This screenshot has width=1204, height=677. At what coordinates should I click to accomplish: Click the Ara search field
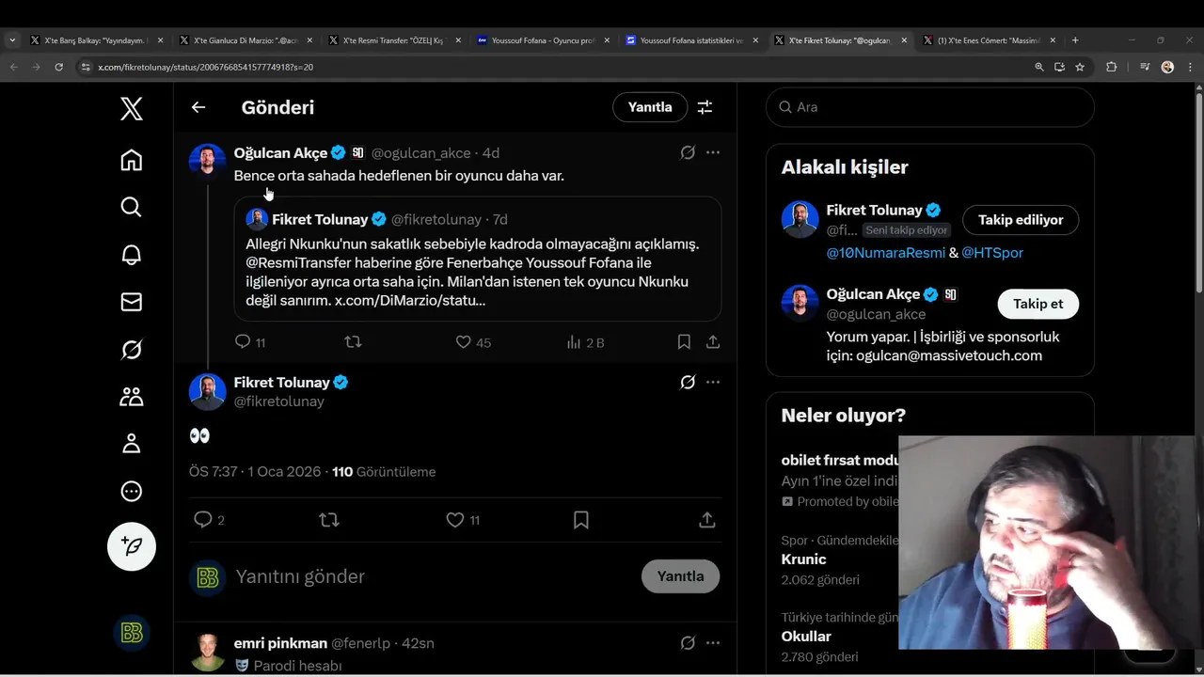click(929, 107)
